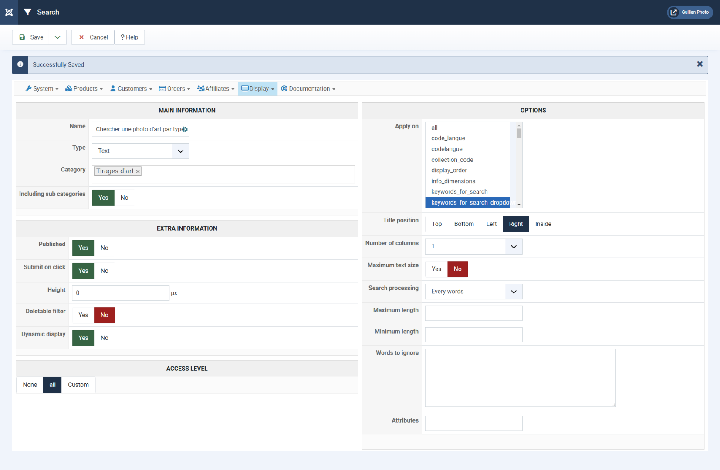720x470 pixels.
Task: Expand the Save options dropdown arrow
Action: click(x=57, y=37)
